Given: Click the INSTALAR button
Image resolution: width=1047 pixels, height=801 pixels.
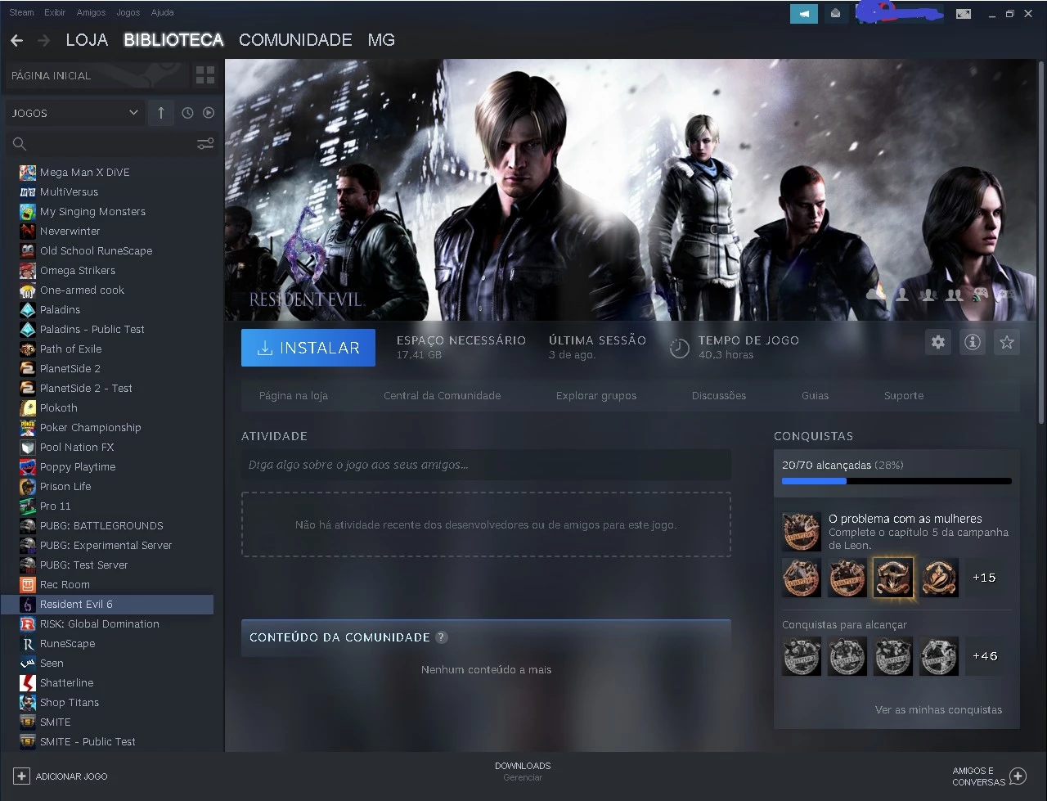Looking at the screenshot, I should [x=308, y=348].
